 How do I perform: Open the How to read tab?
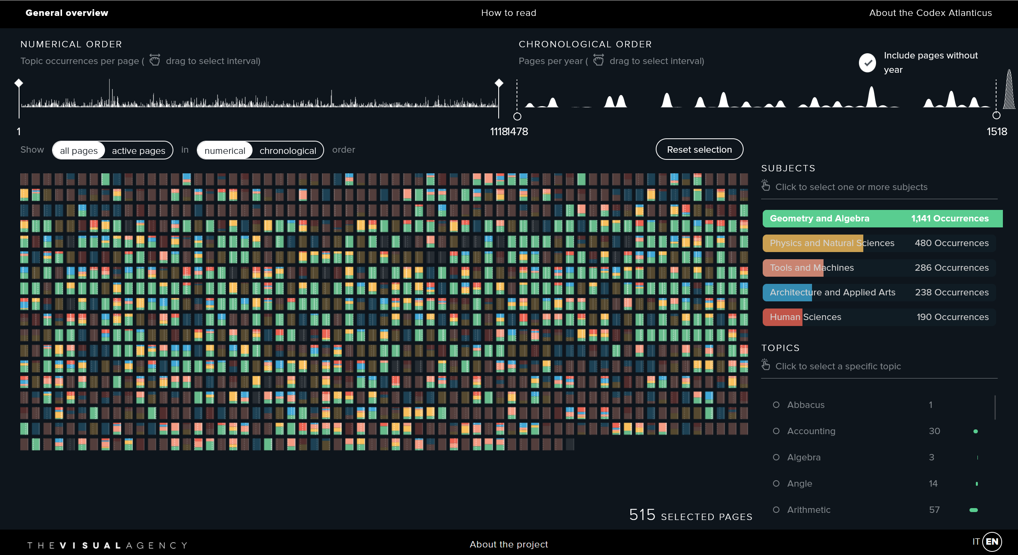coord(508,13)
